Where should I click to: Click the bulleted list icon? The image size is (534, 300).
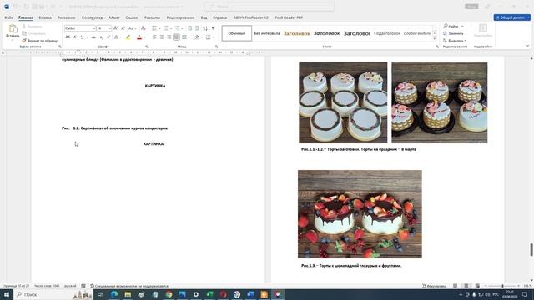pos(154,28)
